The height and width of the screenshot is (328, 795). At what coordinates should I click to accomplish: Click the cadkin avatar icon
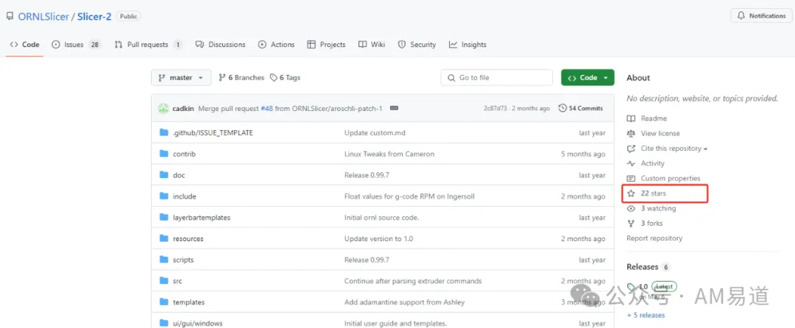tap(163, 108)
